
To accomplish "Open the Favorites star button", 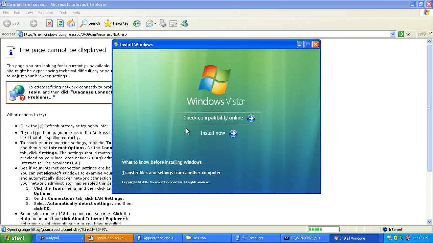I will (116, 23).
